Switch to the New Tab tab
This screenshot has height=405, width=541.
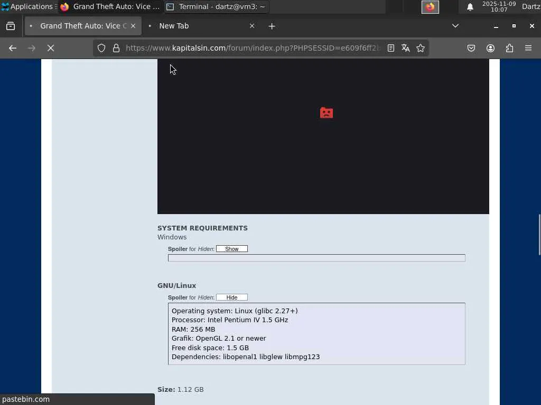point(201,26)
